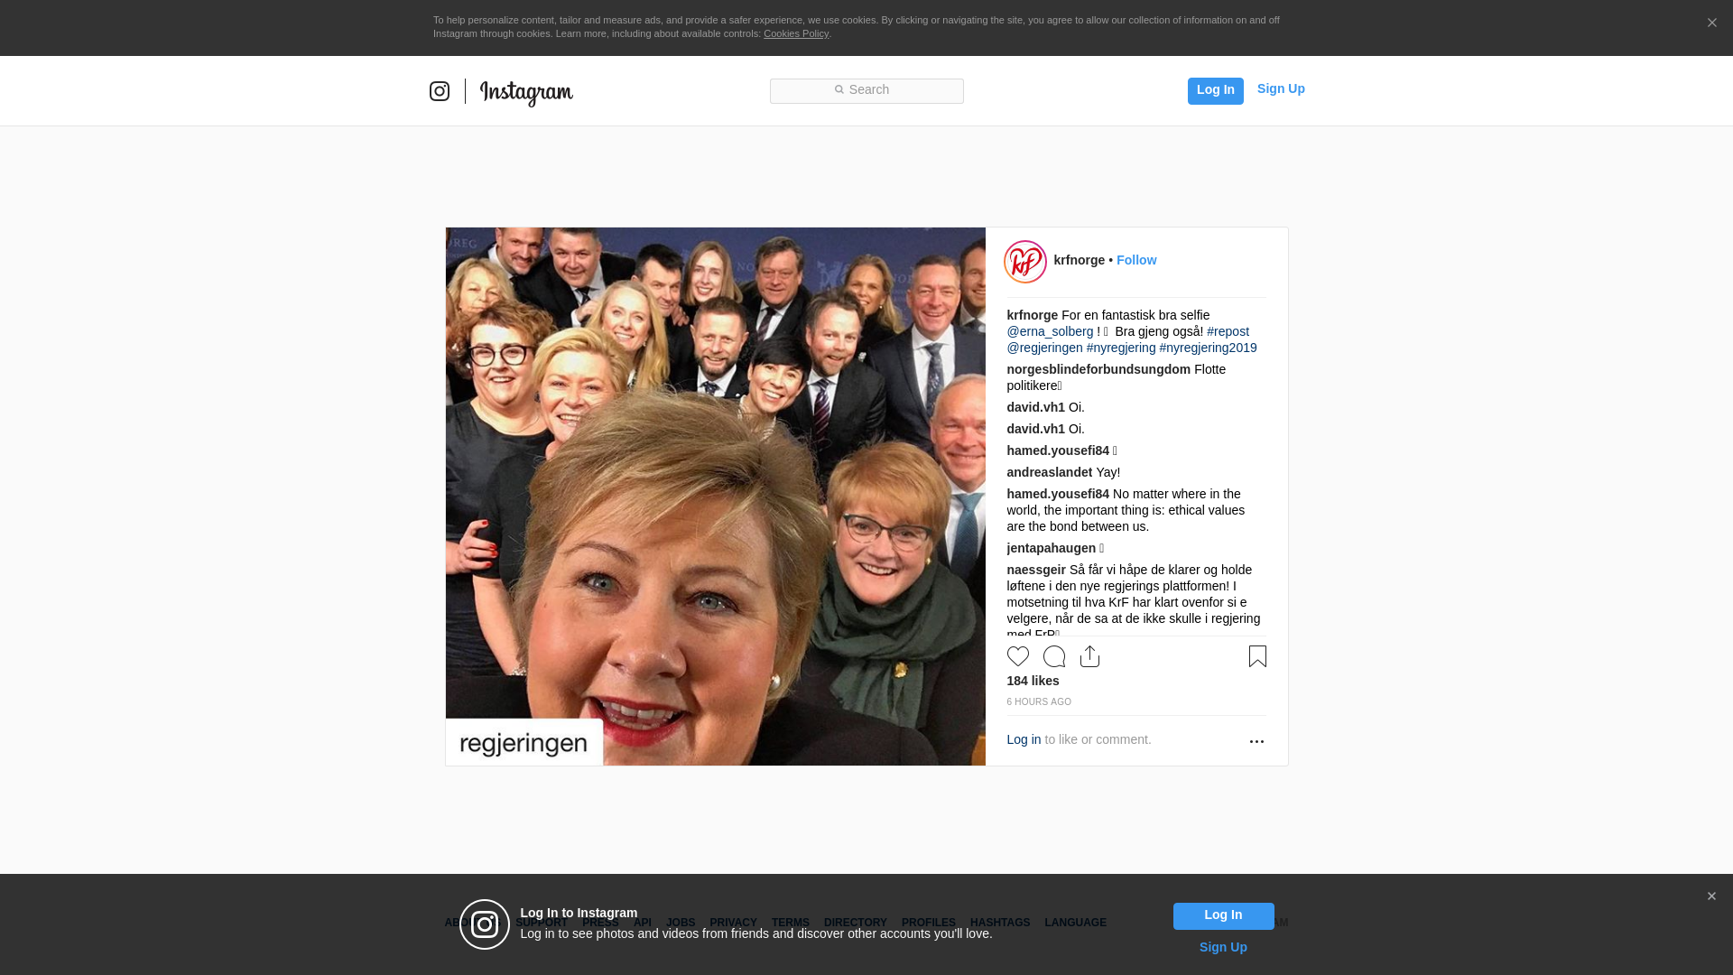Open andreaslandet commenter profile
Viewport: 1733px width, 975px height.
[1050, 472]
